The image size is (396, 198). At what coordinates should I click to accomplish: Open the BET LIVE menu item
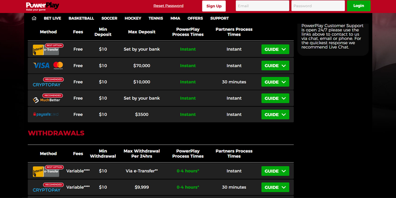tap(52, 18)
